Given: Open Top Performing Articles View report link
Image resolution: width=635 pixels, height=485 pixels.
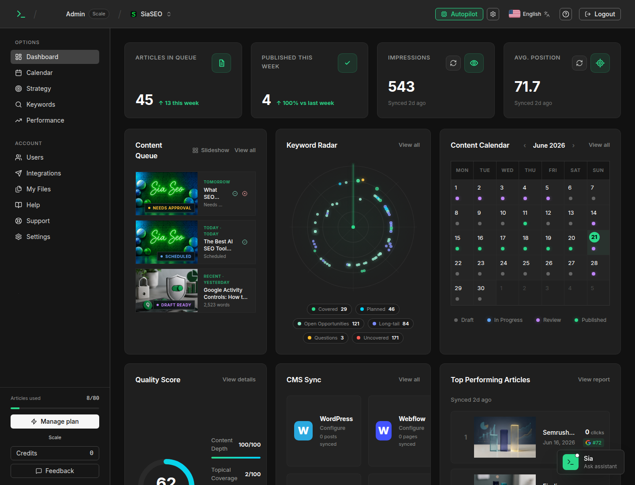Looking at the screenshot, I should 594,380.
